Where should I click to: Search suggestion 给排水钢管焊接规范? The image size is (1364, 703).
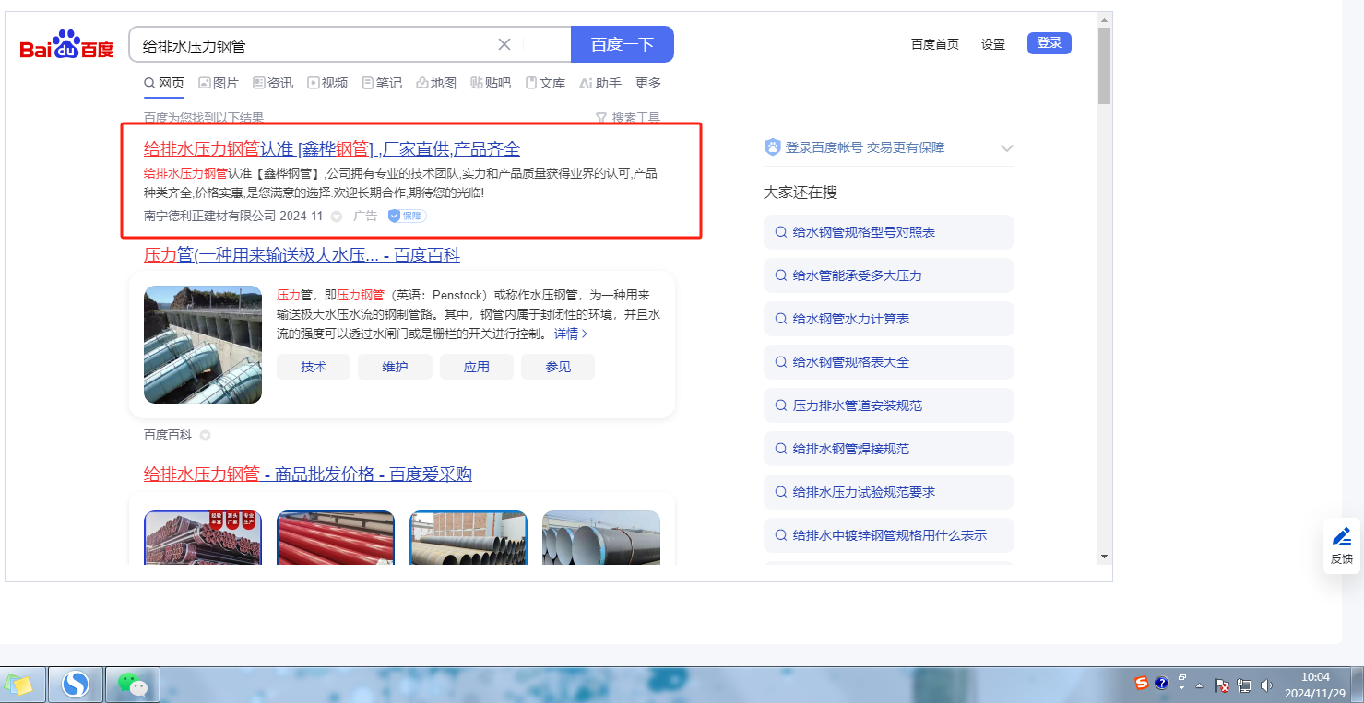(x=889, y=449)
